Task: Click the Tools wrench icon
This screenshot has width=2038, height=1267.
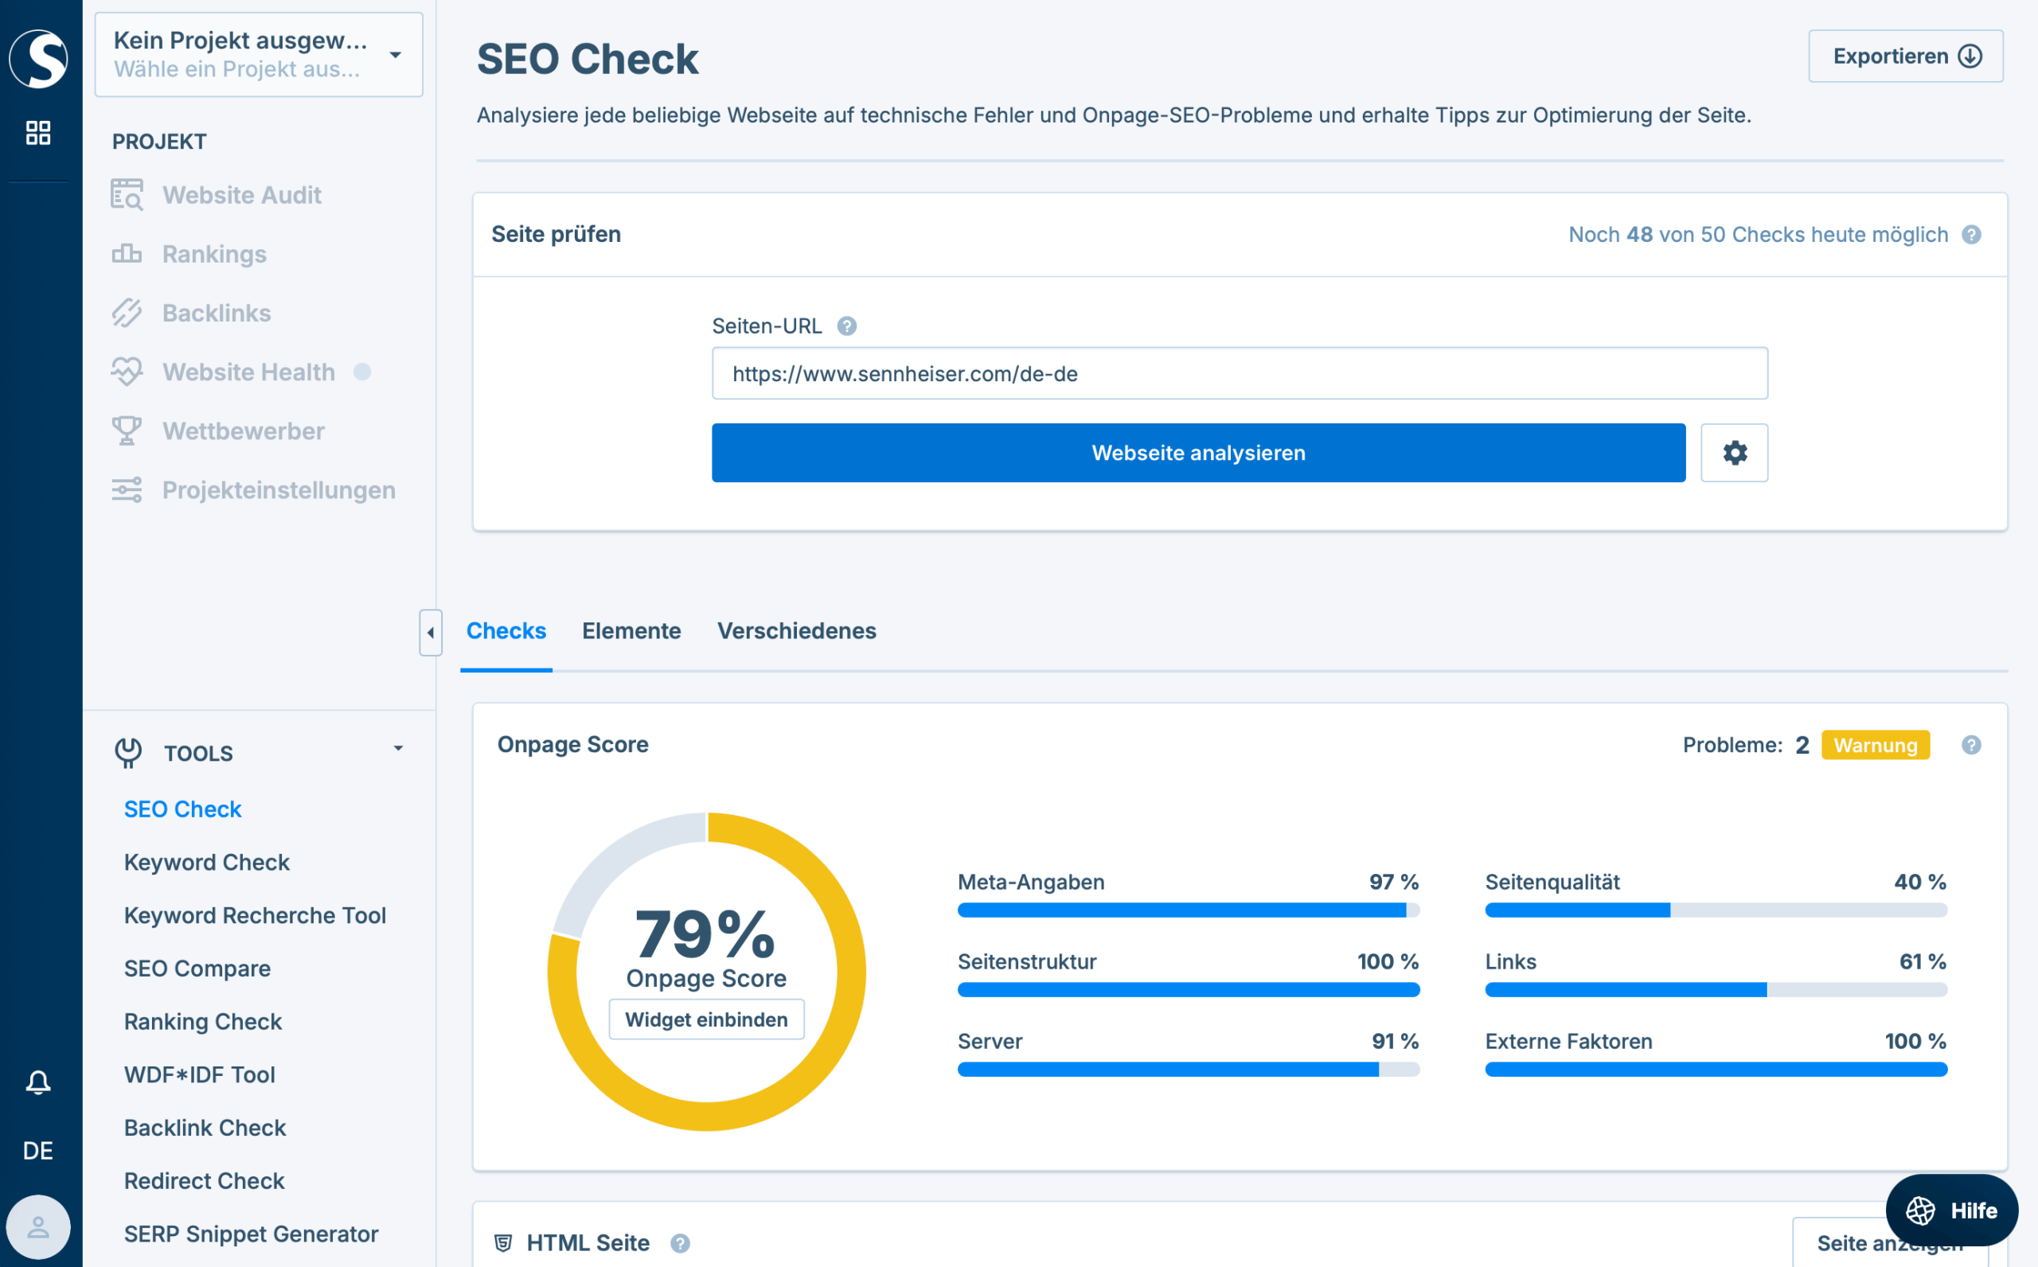Action: tap(129, 751)
